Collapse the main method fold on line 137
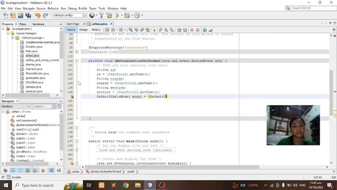337x190 pixels. click(77, 141)
